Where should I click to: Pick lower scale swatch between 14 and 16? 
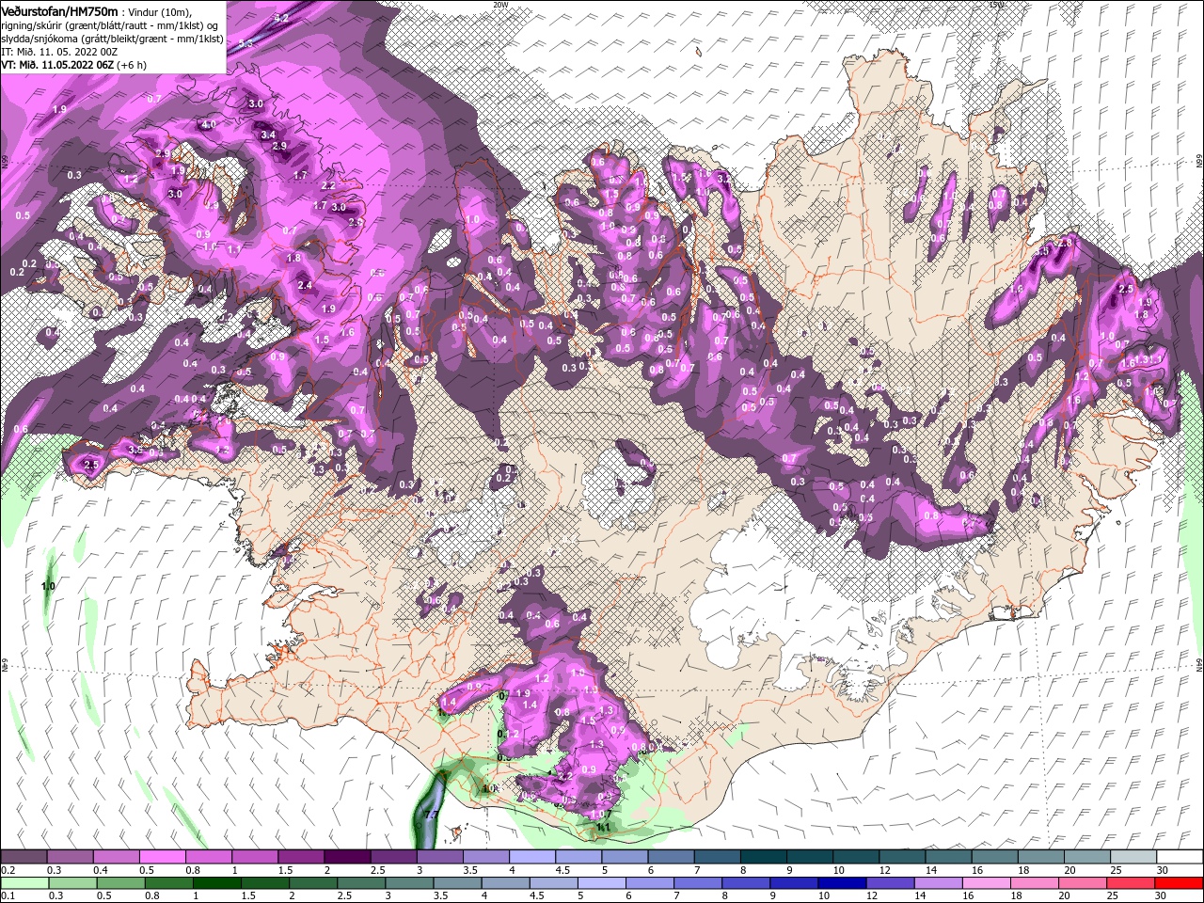tap(938, 882)
